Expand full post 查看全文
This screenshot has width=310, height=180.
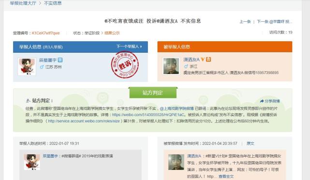pos(226,176)
